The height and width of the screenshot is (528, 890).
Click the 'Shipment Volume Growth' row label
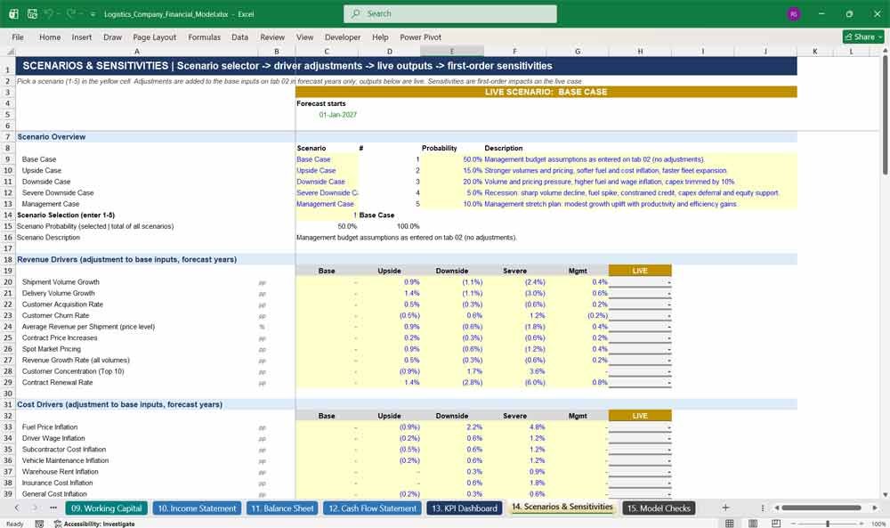click(61, 282)
